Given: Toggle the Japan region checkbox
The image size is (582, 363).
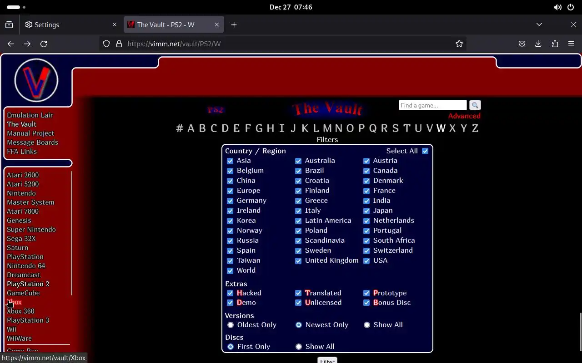Looking at the screenshot, I should pos(366,211).
